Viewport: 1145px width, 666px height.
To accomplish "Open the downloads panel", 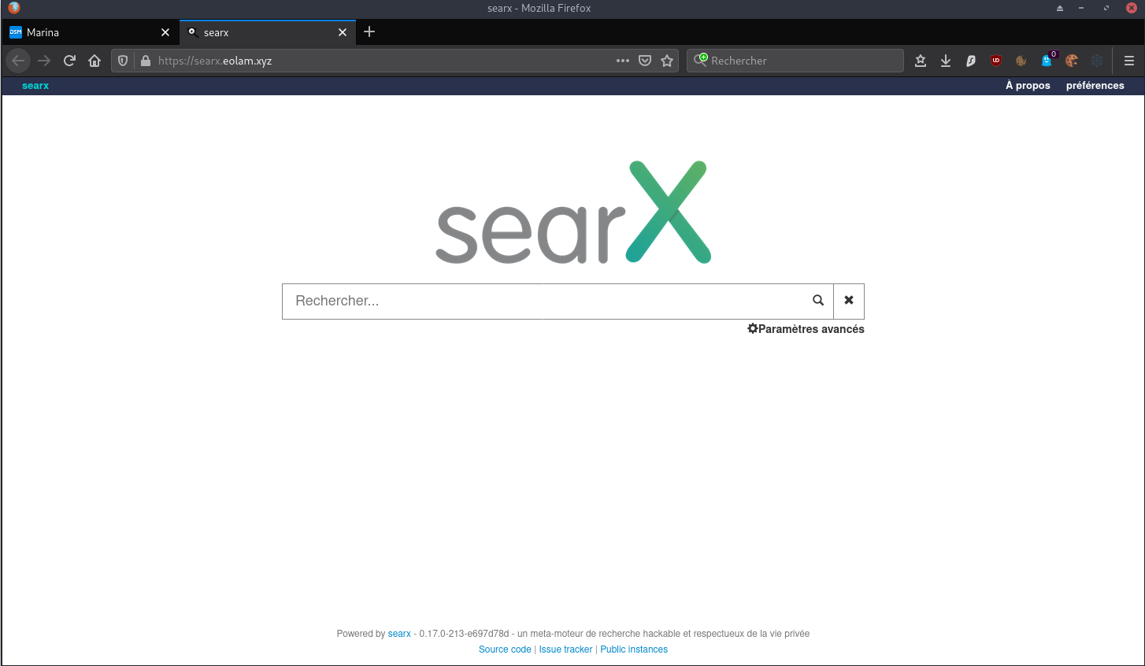I will click(x=946, y=61).
